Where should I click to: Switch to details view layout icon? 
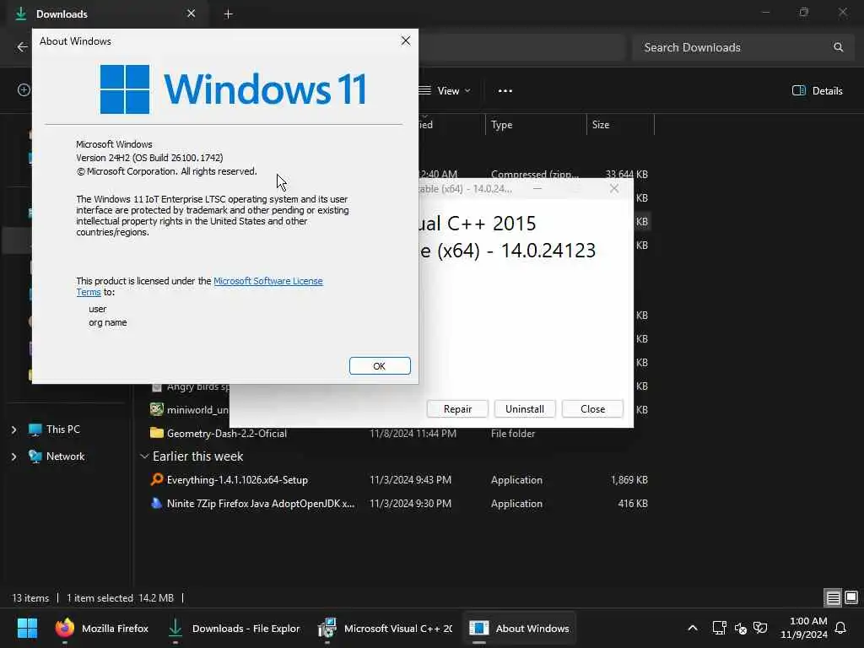833,597
